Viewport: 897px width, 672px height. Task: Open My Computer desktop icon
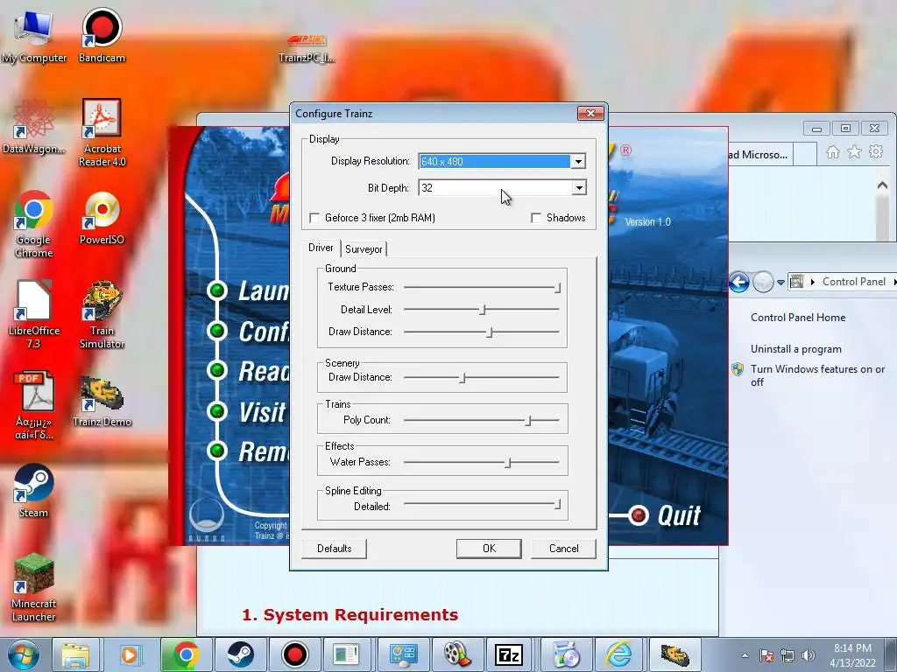pyautogui.click(x=33, y=35)
